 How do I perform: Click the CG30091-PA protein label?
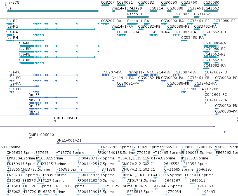128,83
